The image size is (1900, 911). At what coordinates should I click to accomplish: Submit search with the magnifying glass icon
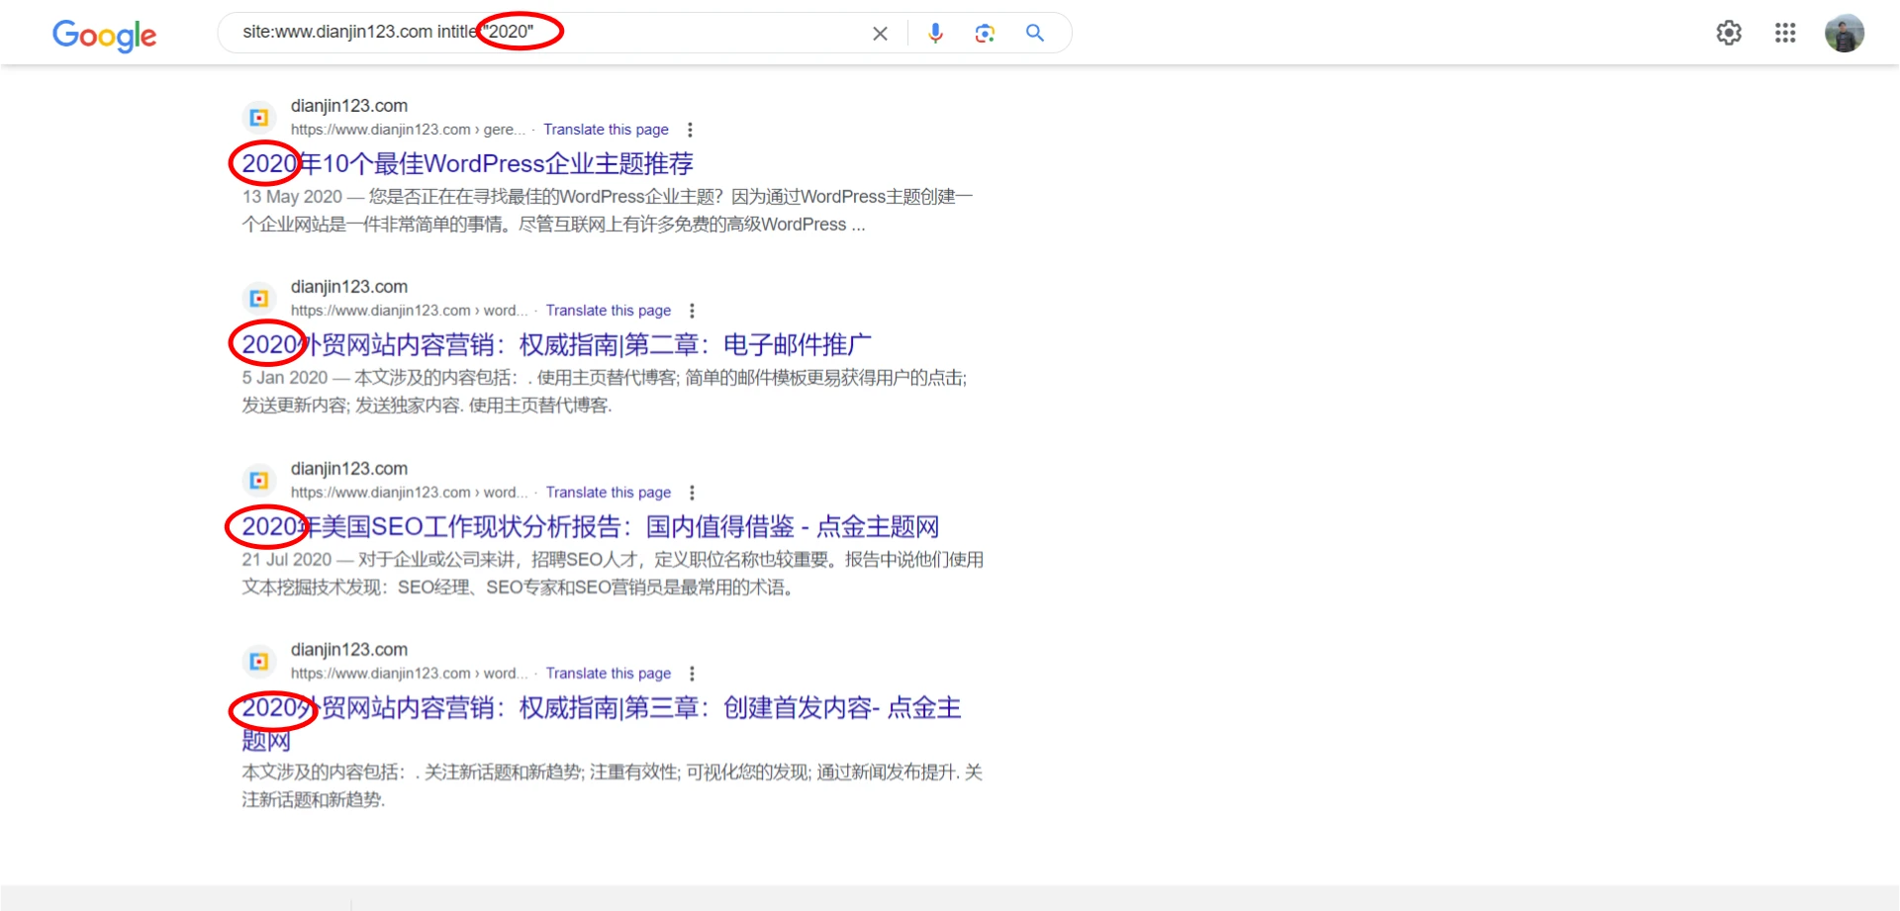coord(1035,33)
